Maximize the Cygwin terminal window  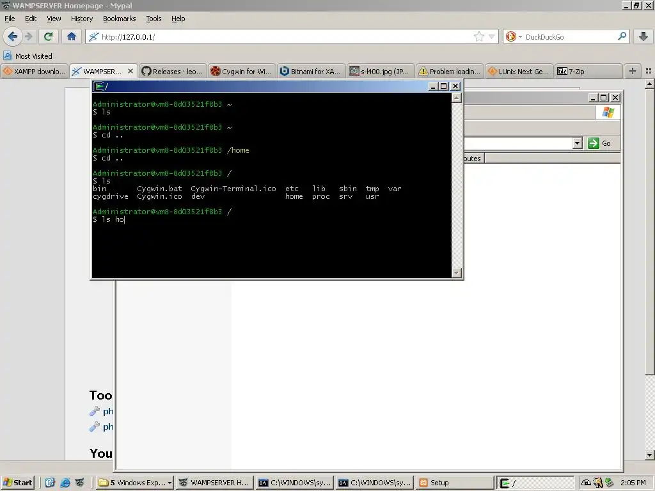[444, 86]
